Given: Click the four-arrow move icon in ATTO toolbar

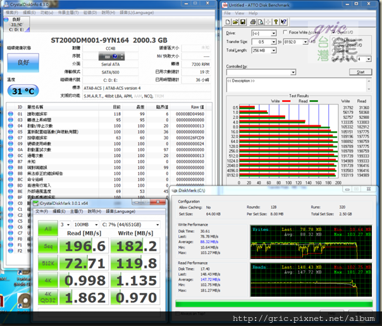Looking at the screenshot, I should 268,22.
